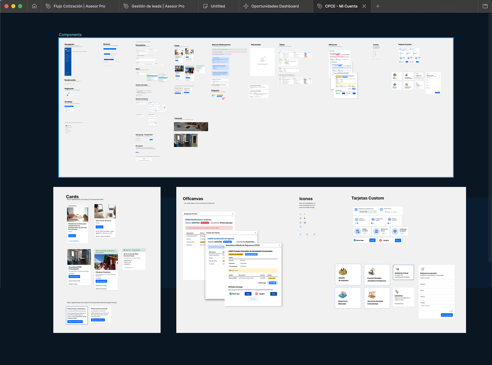This screenshot has height=365, width=492.
Task: Click the Seleccionar Automática button
Action: point(75,322)
